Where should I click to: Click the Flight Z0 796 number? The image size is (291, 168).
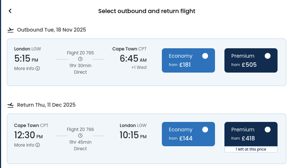coord(80,130)
